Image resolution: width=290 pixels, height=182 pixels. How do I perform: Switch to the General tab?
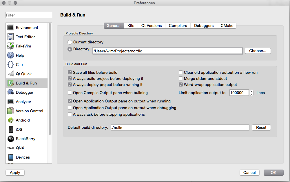tap(114, 26)
